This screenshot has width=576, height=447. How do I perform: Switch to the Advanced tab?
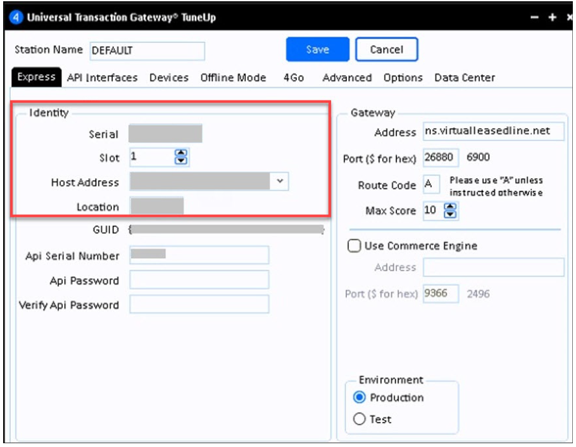click(x=347, y=78)
